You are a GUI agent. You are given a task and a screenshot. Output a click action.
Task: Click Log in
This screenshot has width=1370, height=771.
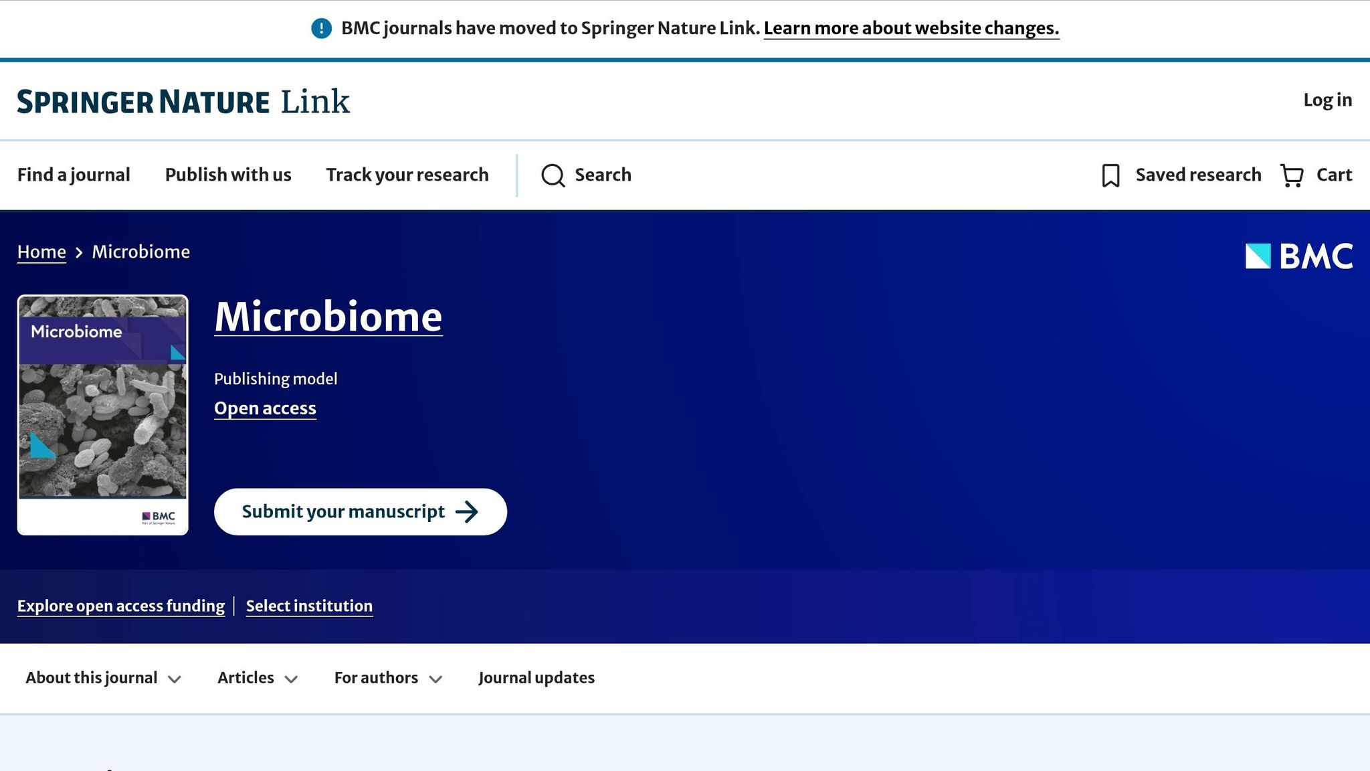pos(1328,100)
